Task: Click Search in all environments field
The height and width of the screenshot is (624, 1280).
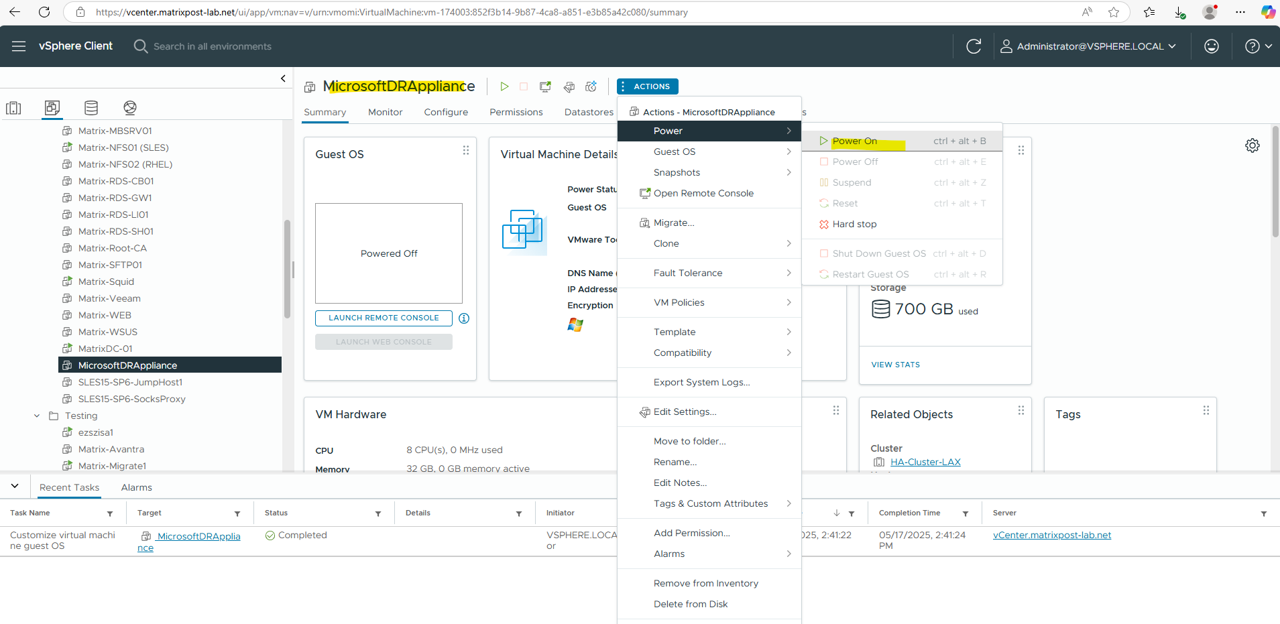Action: tap(212, 46)
